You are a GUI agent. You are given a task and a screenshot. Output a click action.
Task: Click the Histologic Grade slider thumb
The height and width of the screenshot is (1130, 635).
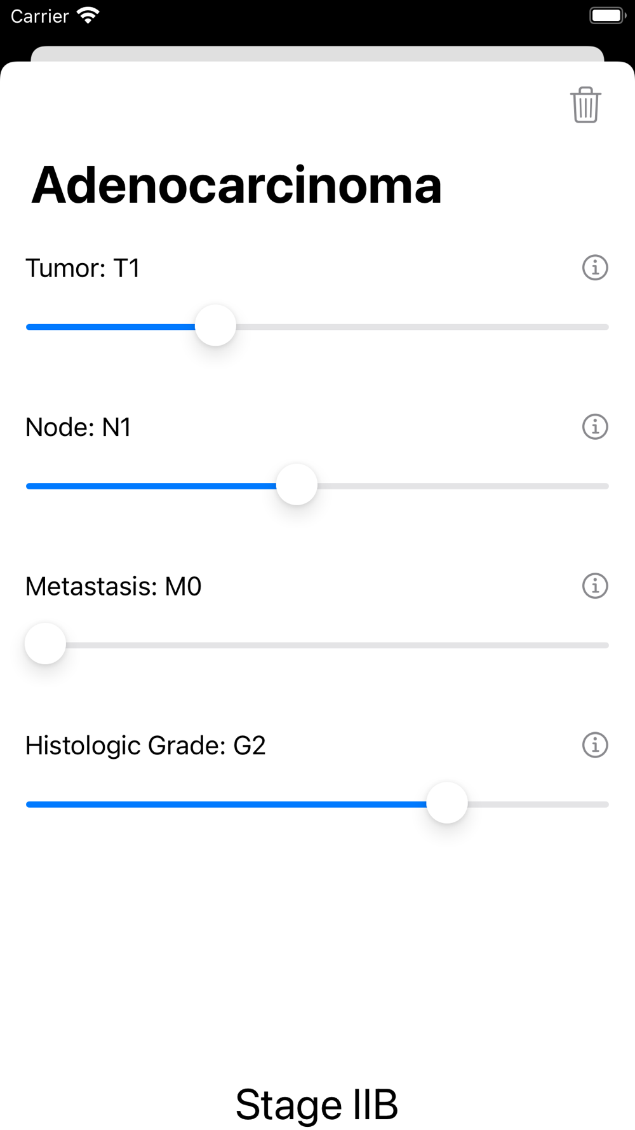[447, 803]
